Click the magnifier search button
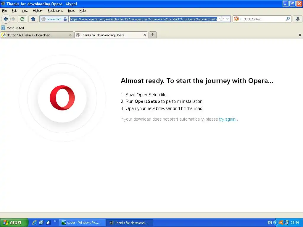Image resolution: width=303 pixels, height=227 pixels. pos(288,19)
